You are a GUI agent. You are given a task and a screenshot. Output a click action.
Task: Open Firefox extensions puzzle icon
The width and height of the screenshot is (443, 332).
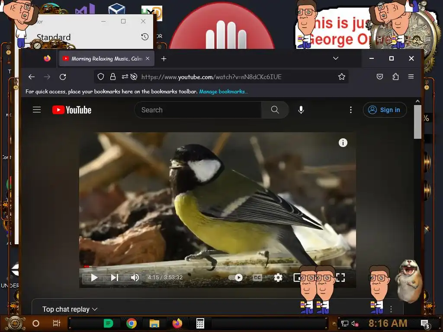395,77
